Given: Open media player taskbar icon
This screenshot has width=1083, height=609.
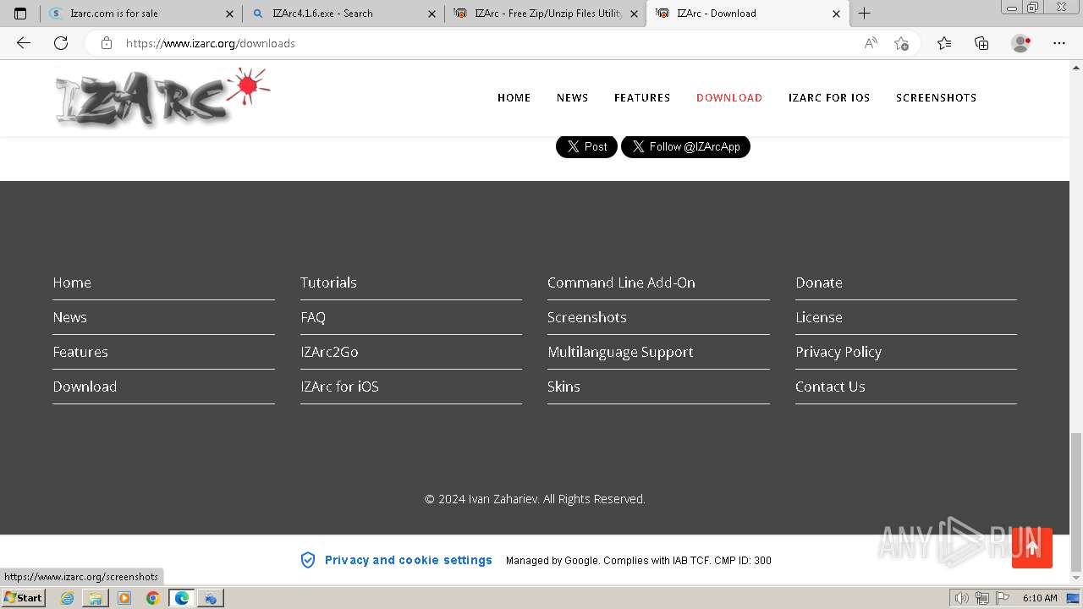Looking at the screenshot, I should pos(124,598).
